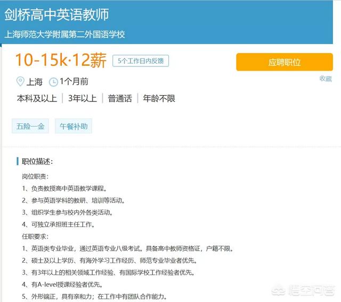Click the line 硕士及以上学历、有海外学习工作经历
This screenshot has width=341, height=302.
point(110,261)
